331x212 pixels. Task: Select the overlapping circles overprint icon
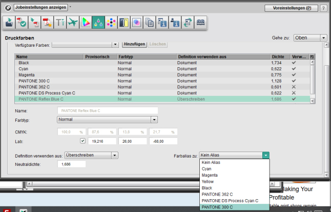pos(137,22)
